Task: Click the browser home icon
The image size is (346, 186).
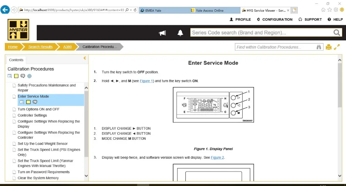Action: [x=323, y=10]
